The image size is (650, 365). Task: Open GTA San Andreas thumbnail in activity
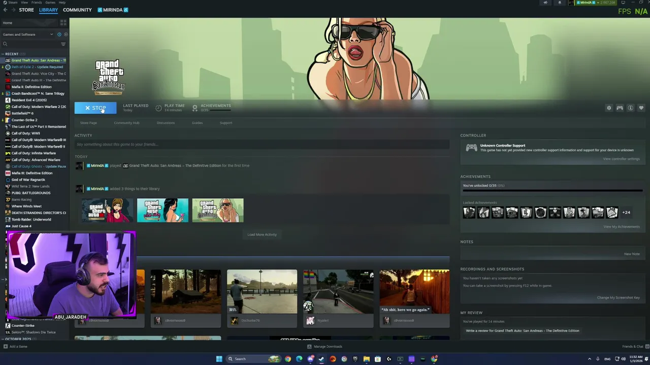click(218, 210)
